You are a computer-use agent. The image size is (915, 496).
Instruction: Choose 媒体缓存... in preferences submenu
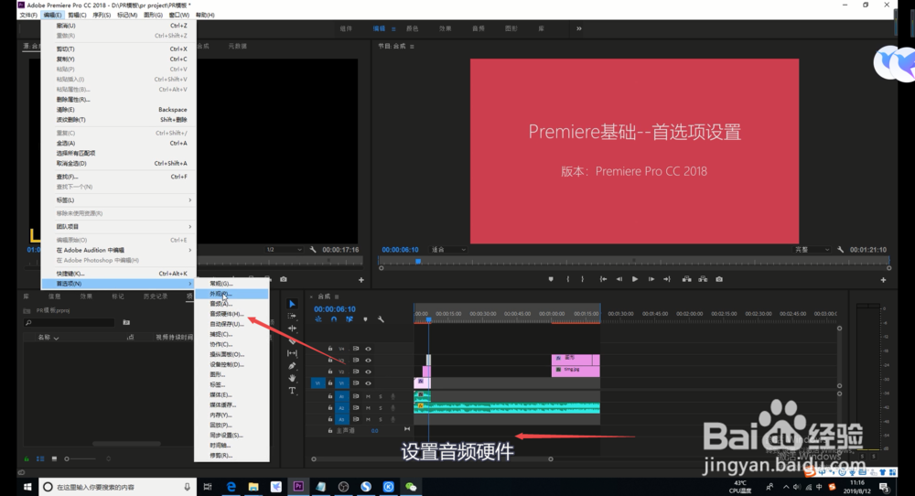coord(231,405)
